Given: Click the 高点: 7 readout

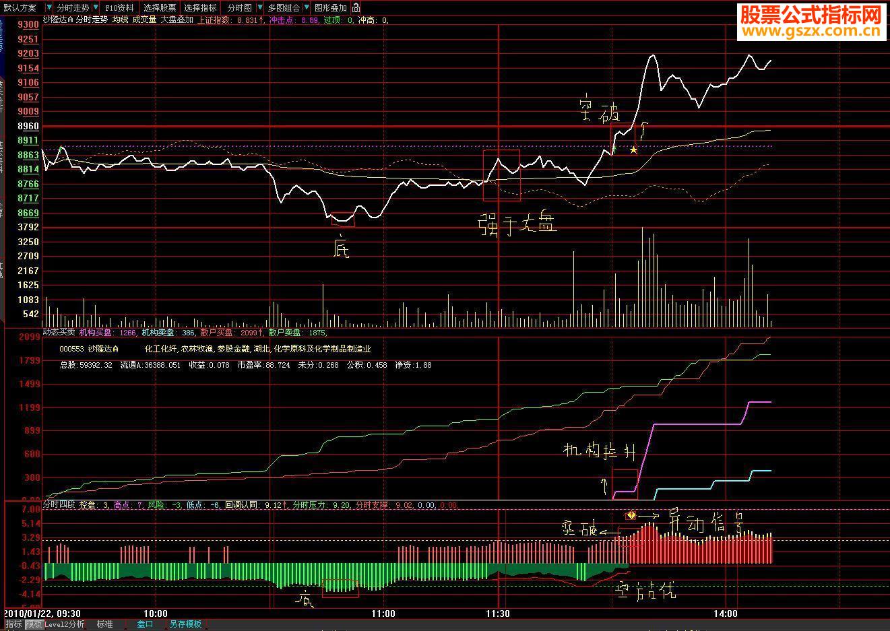Looking at the screenshot, I should [x=129, y=505].
